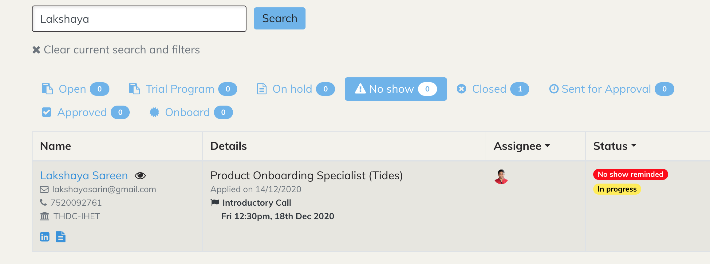Image resolution: width=710 pixels, height=264 pixels.
Task: Toggle the eye icon beside Lakshaya Sareen
Action: [140, 176]
